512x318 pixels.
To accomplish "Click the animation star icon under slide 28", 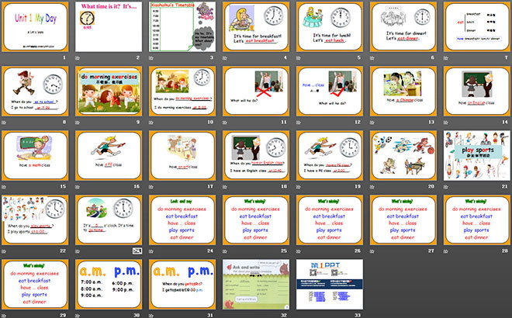I will point(446,251).
